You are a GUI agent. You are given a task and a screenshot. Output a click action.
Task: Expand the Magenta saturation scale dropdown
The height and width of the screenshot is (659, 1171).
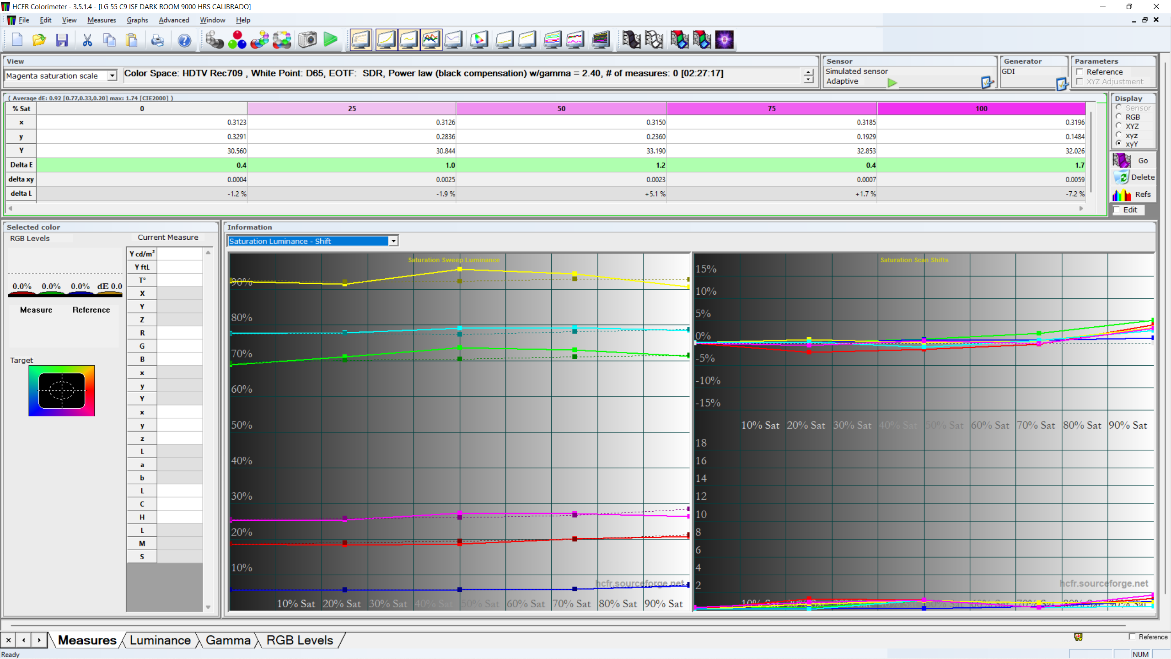coord(112,76)
